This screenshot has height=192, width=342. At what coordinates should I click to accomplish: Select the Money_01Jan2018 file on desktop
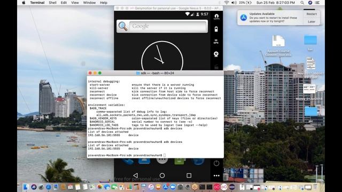[x=309, y=92]
